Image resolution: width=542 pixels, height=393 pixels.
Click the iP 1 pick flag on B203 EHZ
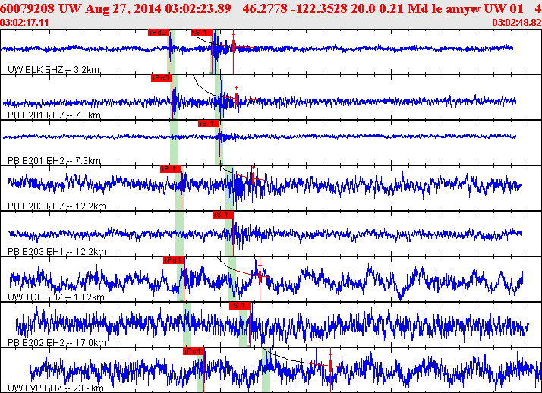[170, 168]
